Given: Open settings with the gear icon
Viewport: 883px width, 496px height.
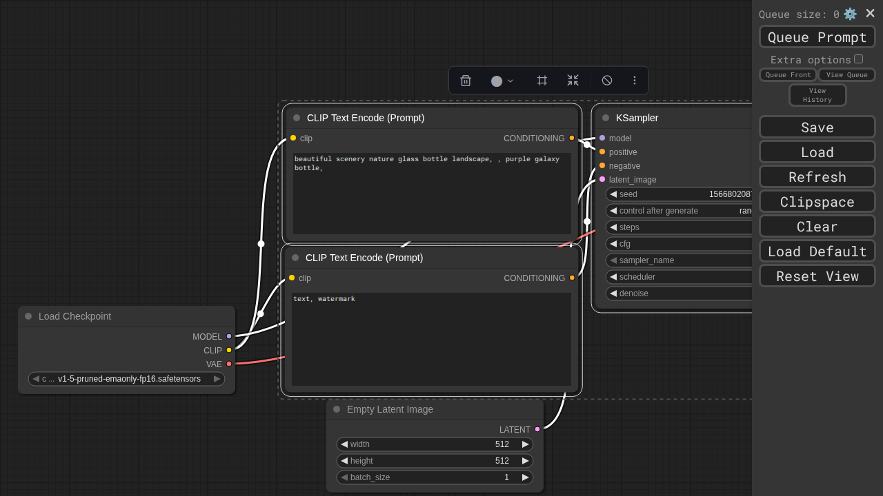Looking at the screenshot, I should click(x=850, y=14).
